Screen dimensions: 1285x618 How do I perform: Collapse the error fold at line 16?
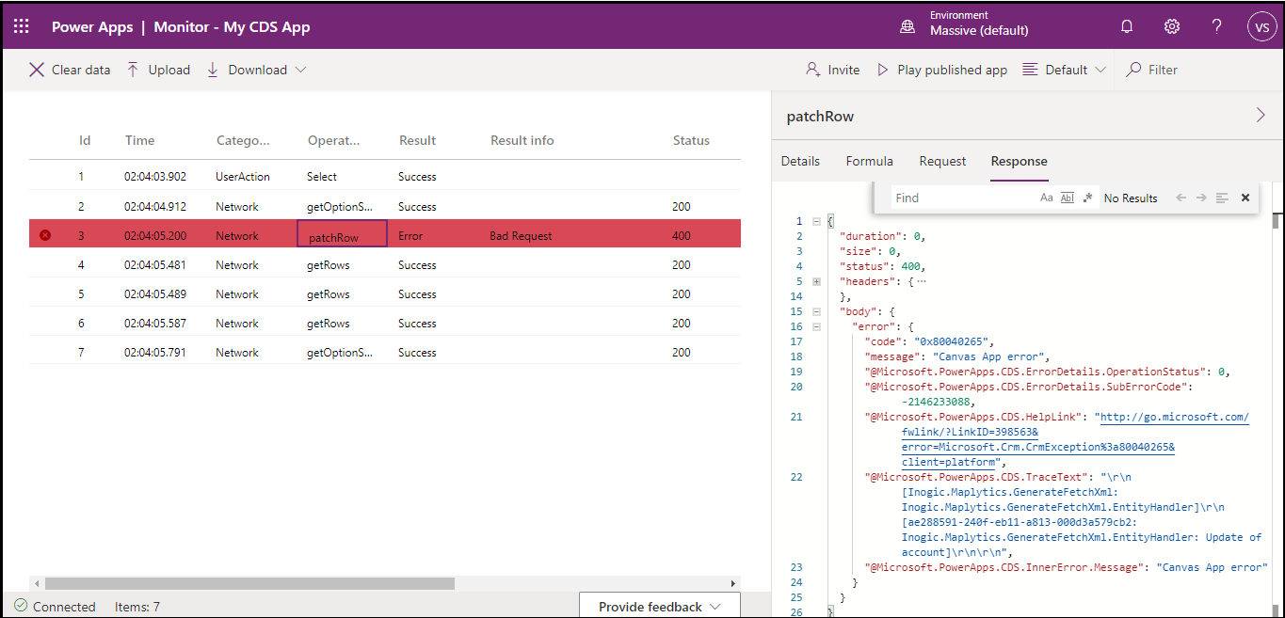816,326
